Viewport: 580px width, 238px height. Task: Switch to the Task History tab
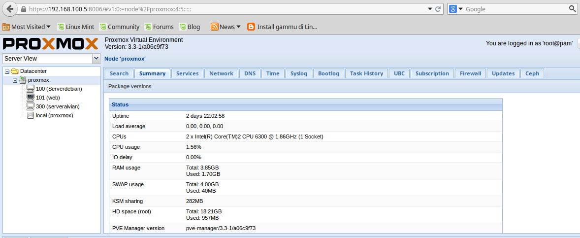(367, 73)
